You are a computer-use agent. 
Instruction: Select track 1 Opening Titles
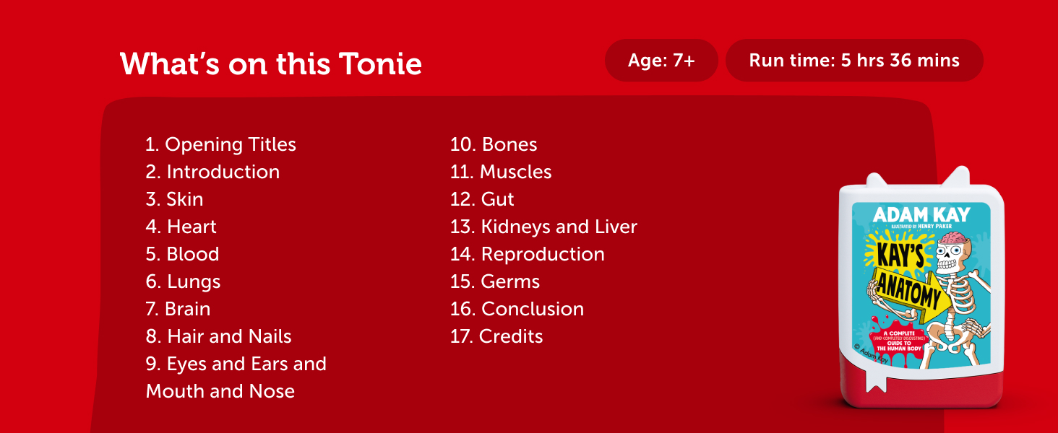[x=220, y=144]
